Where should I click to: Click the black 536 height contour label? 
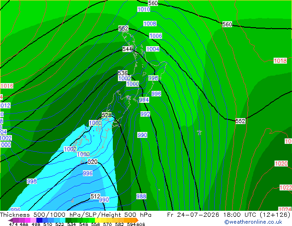pos(123,73)
